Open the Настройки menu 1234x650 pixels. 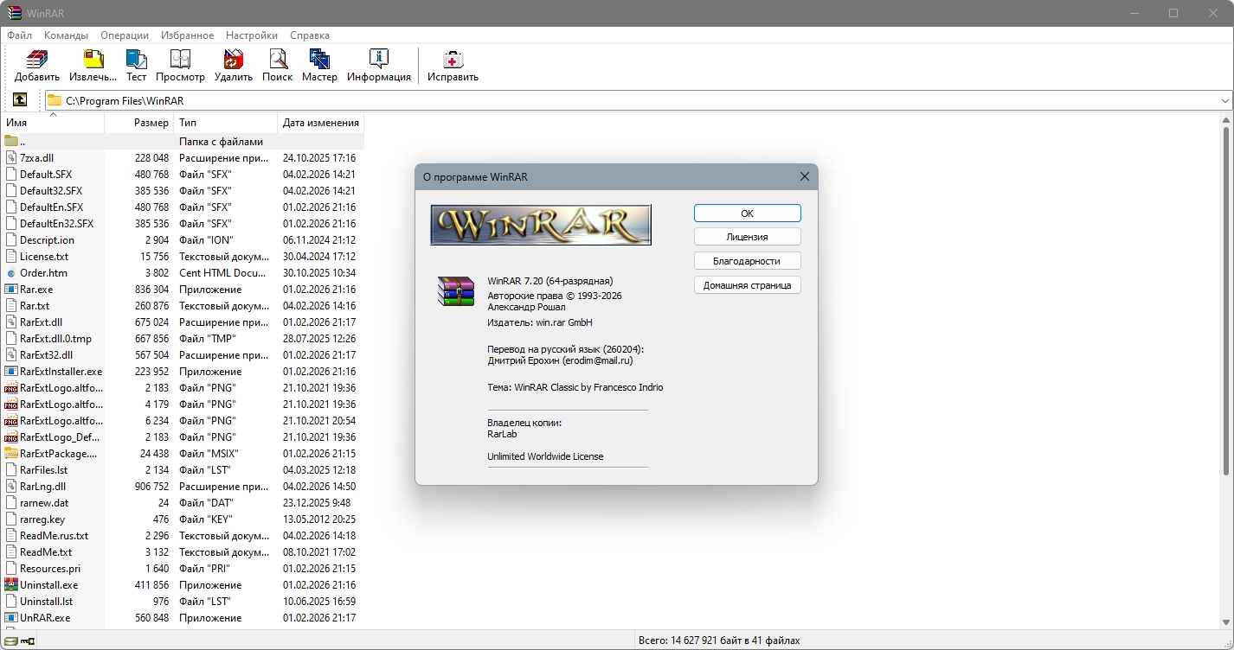click(x=252, y=35)
